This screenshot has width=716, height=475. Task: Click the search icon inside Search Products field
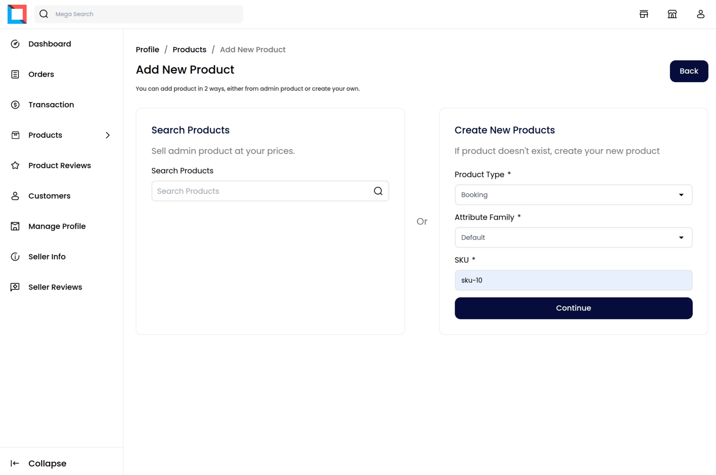(378, 191)
